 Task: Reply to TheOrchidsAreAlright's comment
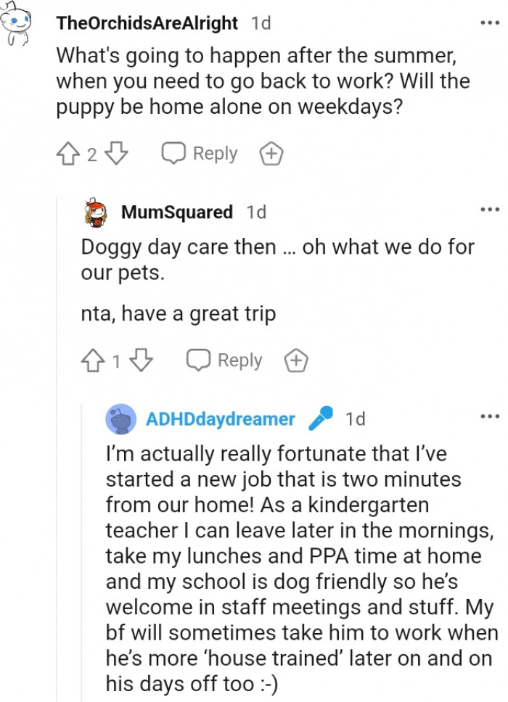[x=200, y=153]
